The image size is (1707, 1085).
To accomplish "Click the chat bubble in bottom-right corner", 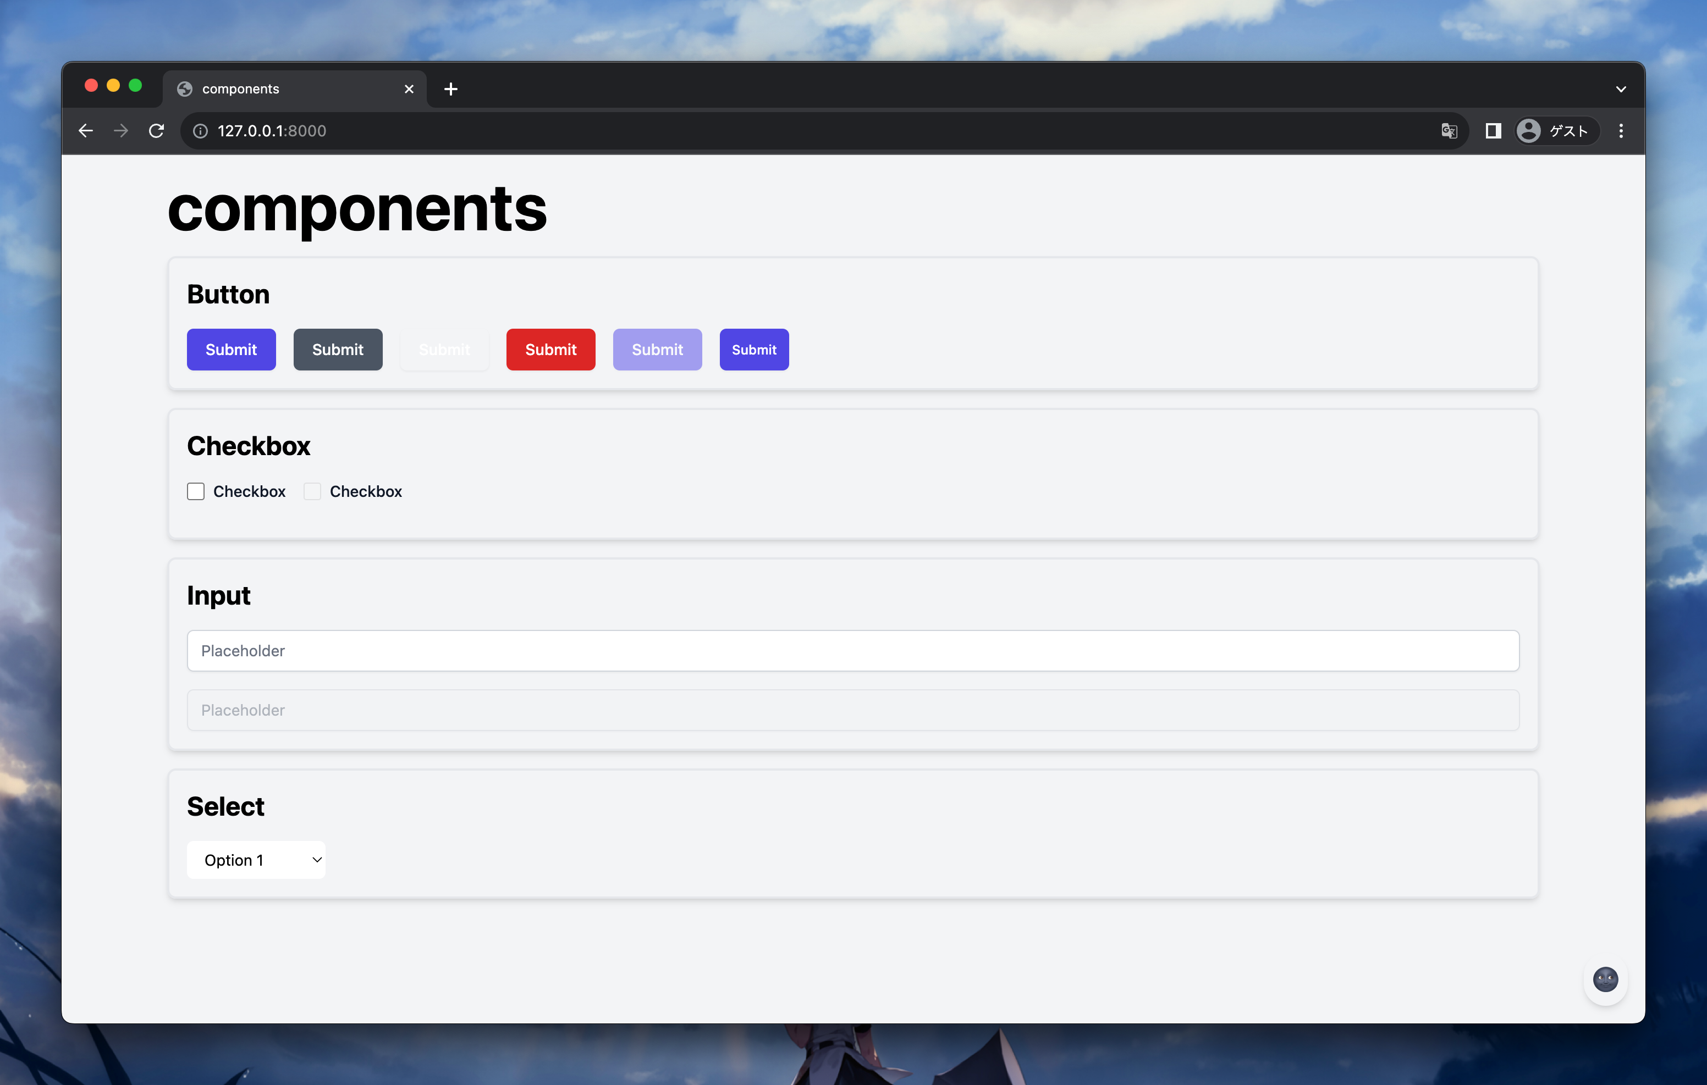I will 1606,980.
